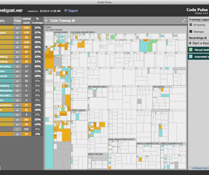Export the webgoat.war project
The width and height of the screenshot is (209, 175).
71,11
